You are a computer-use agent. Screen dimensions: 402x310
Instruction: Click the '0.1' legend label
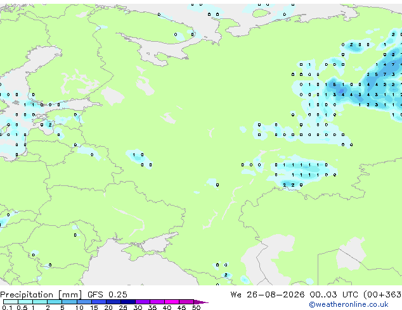pos(7,307)
